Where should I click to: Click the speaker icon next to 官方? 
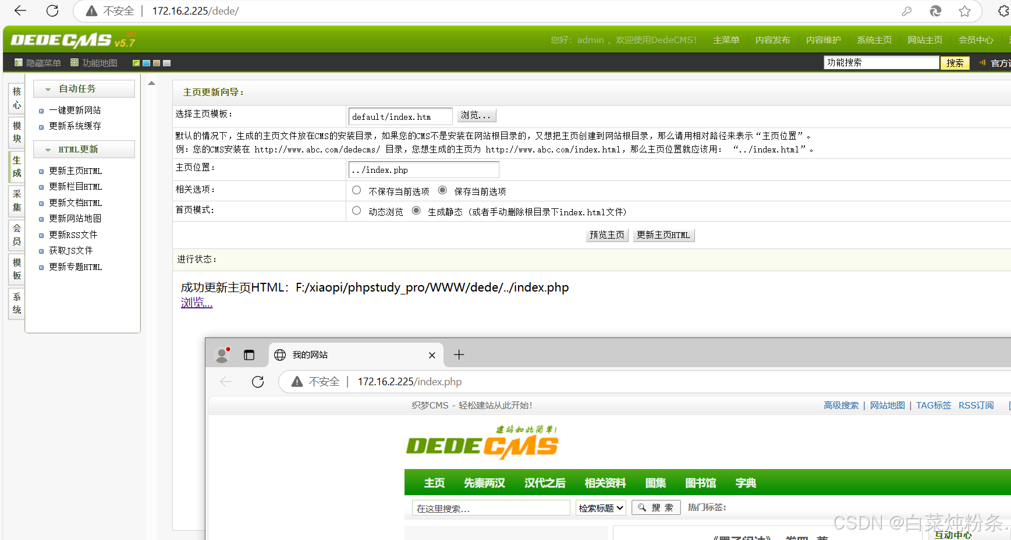(982, 62)
